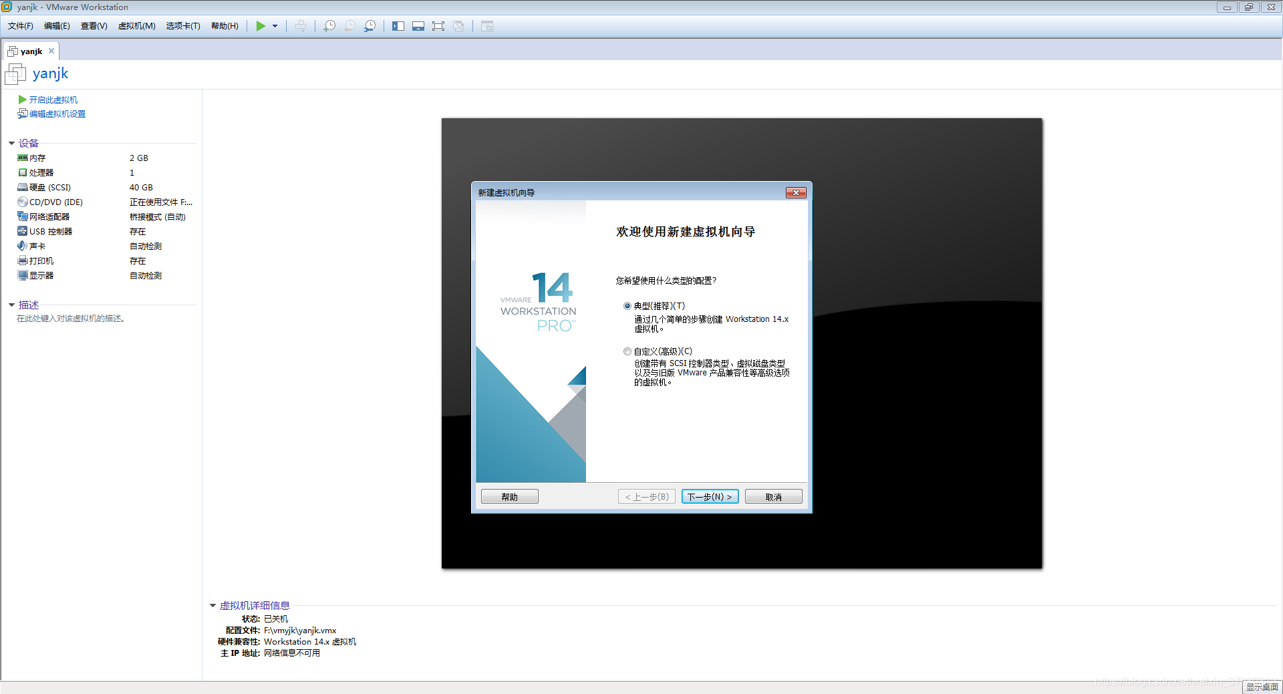Click the 上一步(B) button

click(646, 497)
